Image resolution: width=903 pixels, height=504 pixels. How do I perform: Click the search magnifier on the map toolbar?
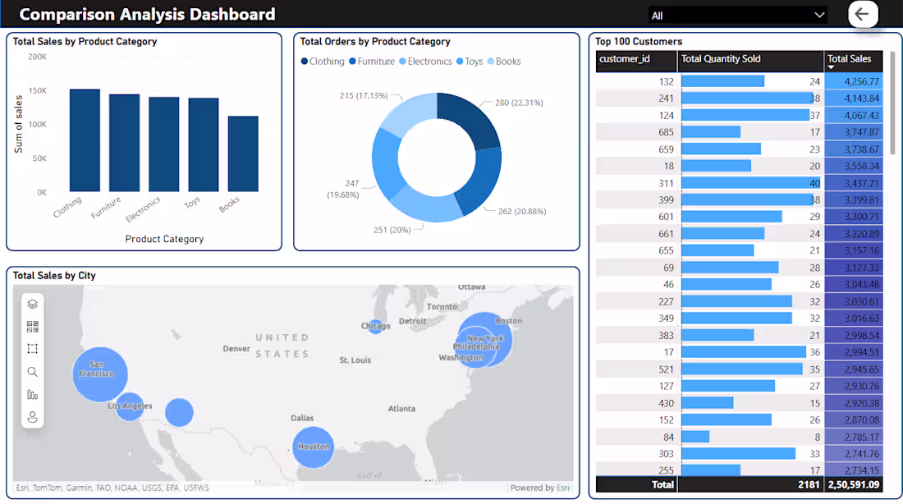click(x=33, y=372)
